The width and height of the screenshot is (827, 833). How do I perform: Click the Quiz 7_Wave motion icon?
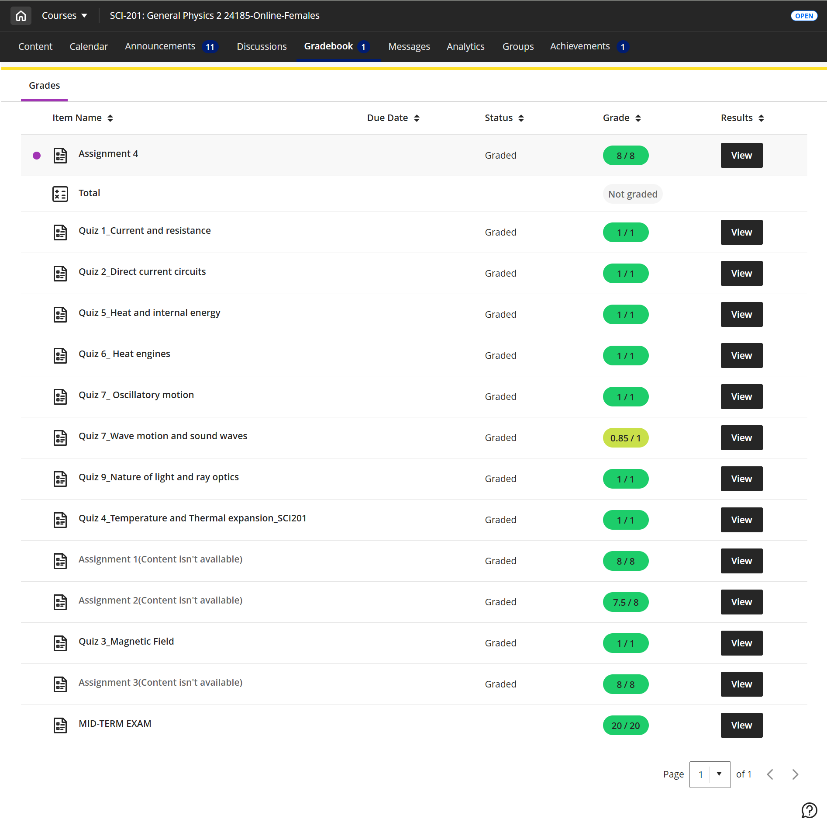point(60,438)
